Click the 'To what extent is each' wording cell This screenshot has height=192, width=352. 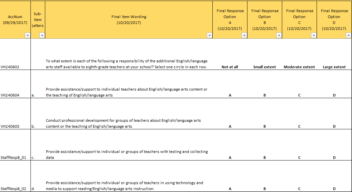[x=129, y=54]
